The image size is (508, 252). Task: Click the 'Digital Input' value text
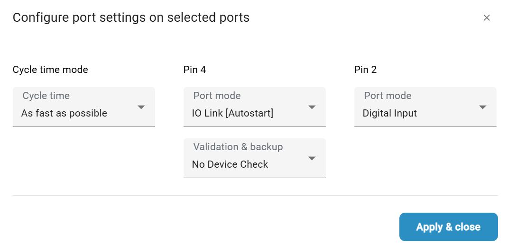pos(390,114)
